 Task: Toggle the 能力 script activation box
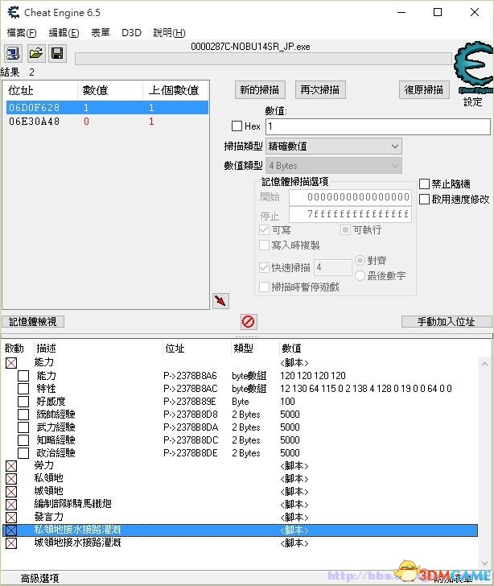11,363
